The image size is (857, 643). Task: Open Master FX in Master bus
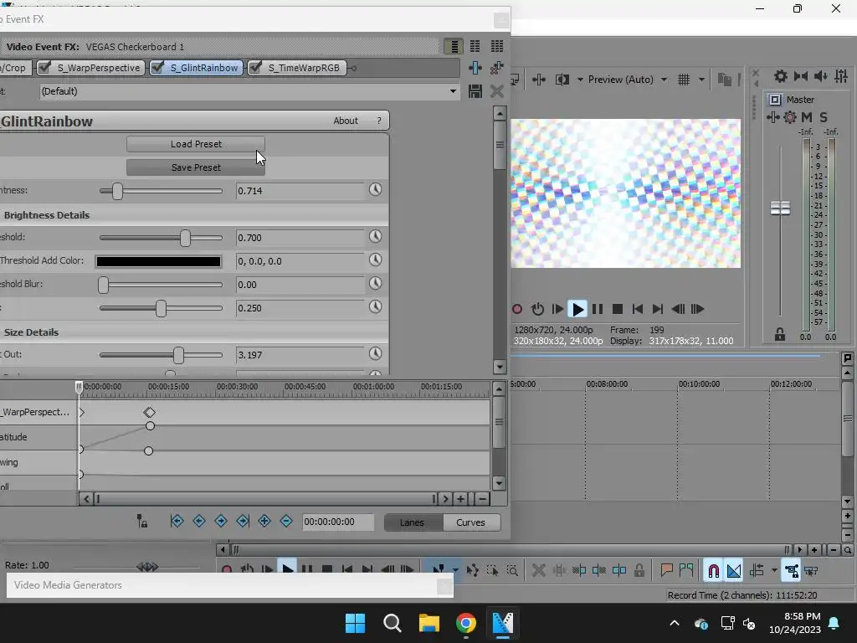pyautogui.click(x=772, y=117)
